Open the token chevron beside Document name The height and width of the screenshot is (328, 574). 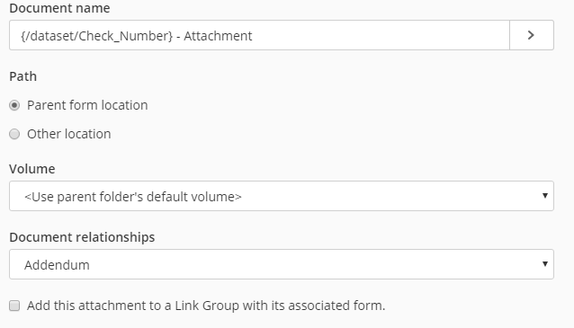[532, 35]
